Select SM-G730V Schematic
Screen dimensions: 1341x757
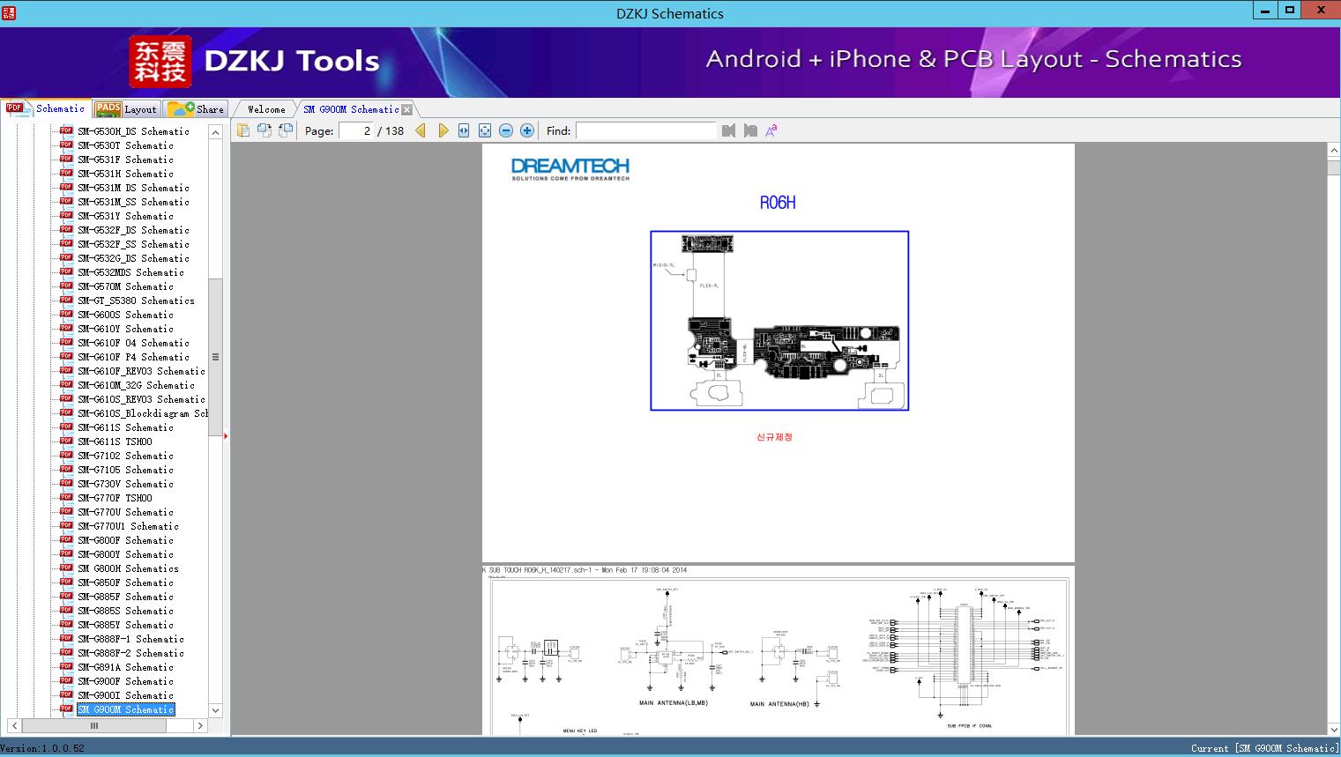pyautogui.click(x=125, y=484)
